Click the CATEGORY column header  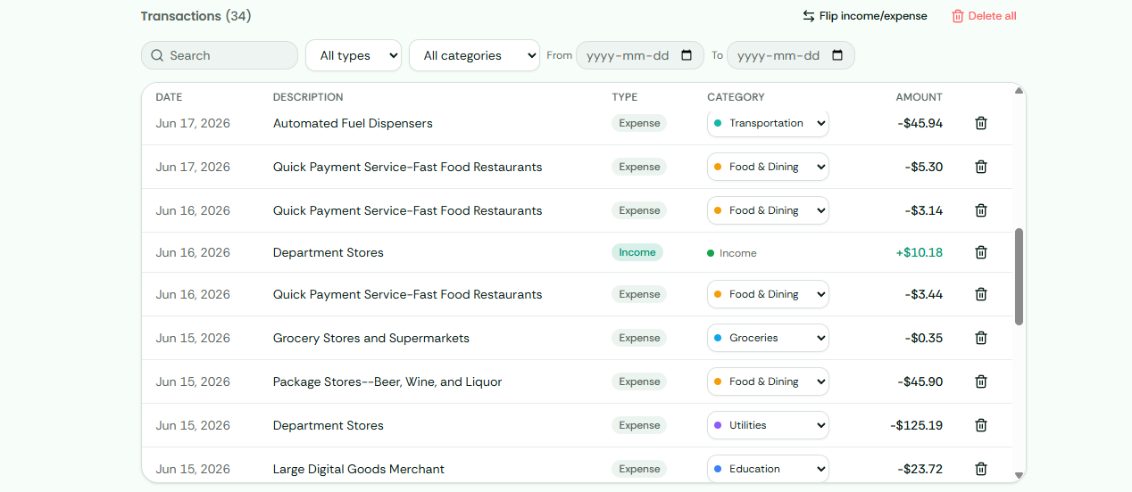[x=736, y=97]
